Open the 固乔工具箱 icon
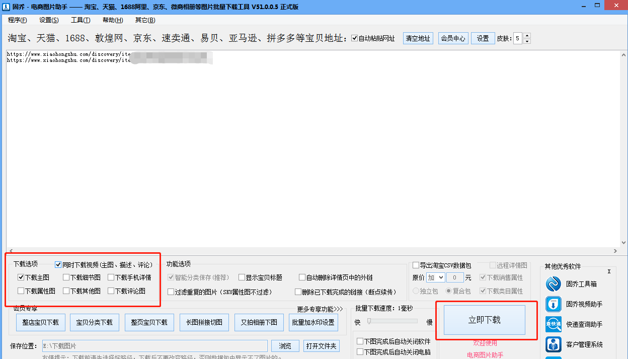 pyautogui.click(x=554, y=284)
